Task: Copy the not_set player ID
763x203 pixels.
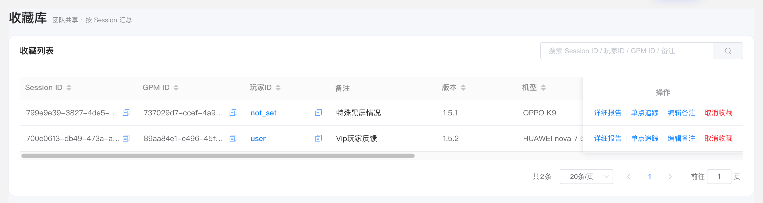Action: click(x=318, y=113)
